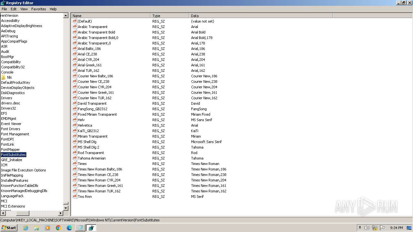The width and height of the screenshot is (413, 232).
Task: Open the File menu
Action: point(4,9)
